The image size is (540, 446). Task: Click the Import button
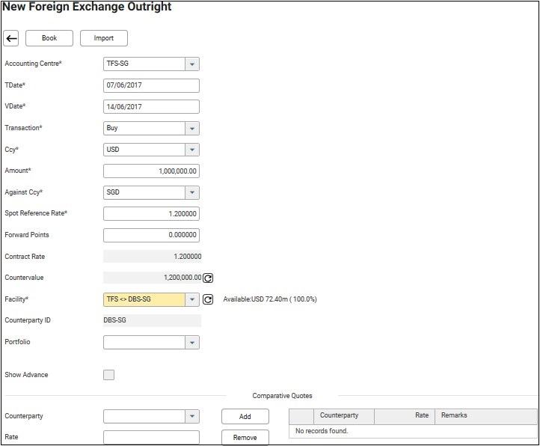pos(104,38)
